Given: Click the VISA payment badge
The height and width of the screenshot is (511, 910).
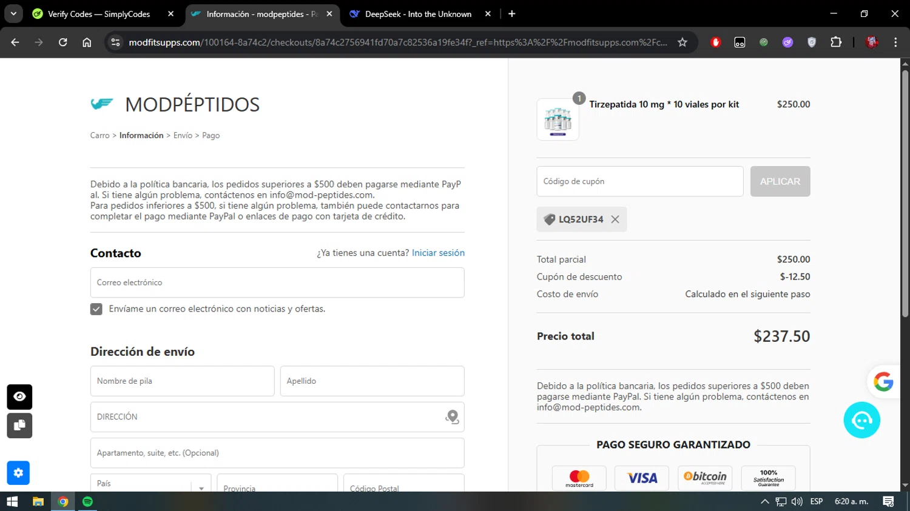Looking at the screenshot, I should tap(642, 478).
